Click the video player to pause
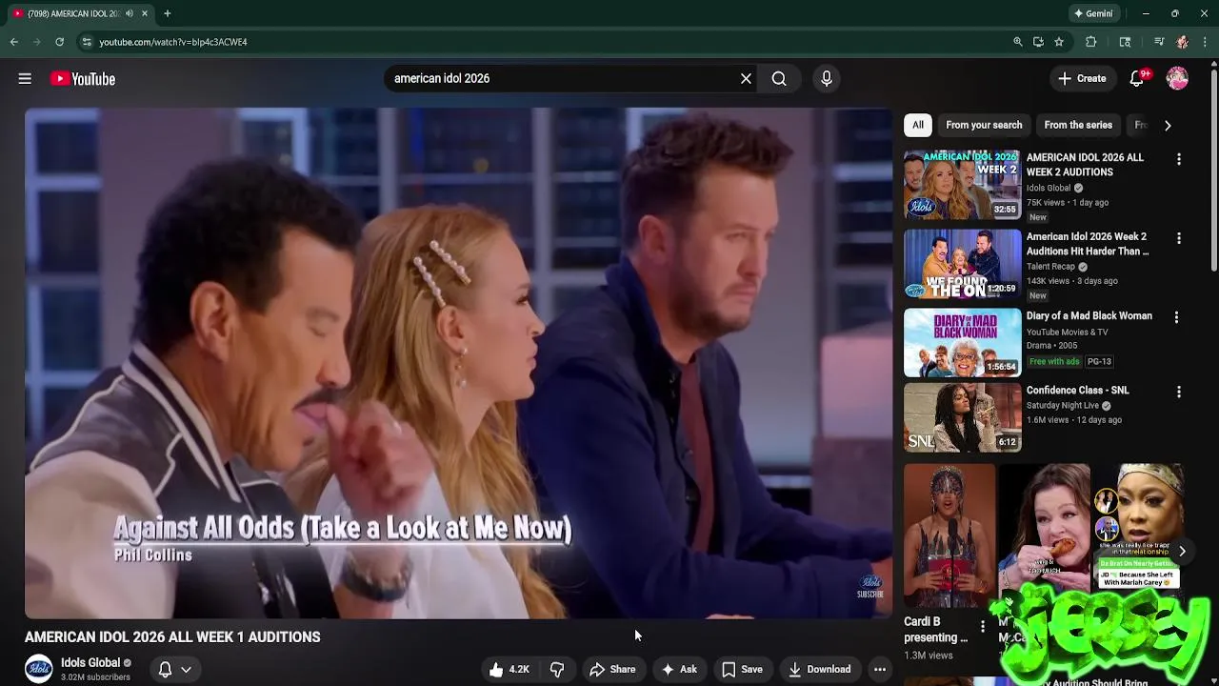 pos(459,363)
